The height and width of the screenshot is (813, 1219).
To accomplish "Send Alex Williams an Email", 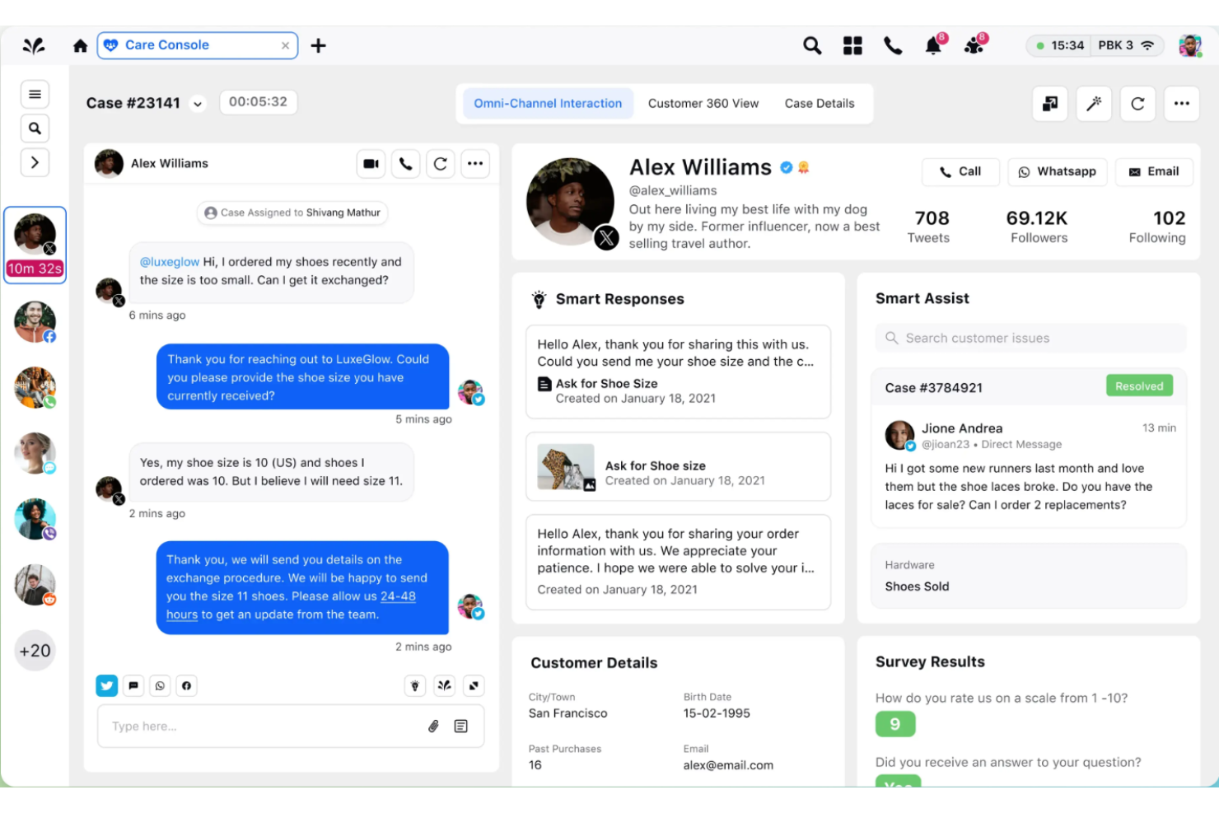I will click(x=1154, y=171).
